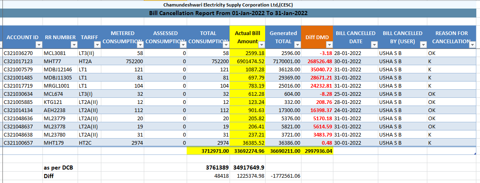Screen dimensions: 480x183
Task: Select the 'as per DCB' label cell
Action: (x=60, y=168)
